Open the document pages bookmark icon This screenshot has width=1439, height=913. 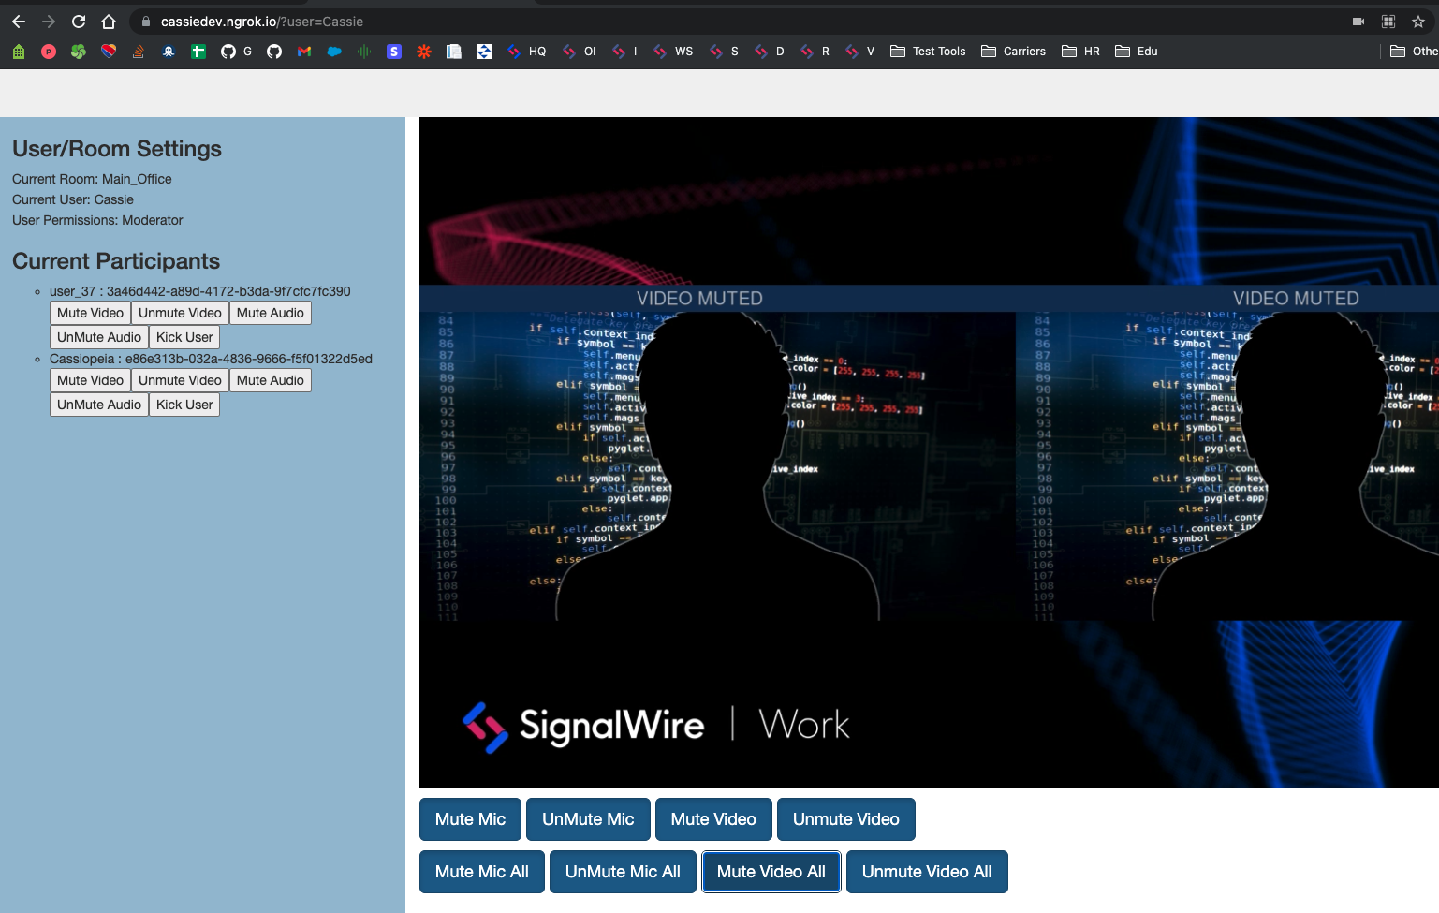click(x=454, y=52)
